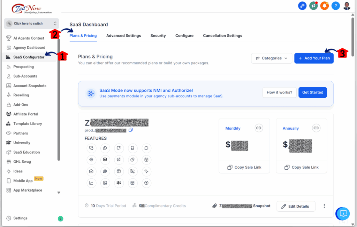Click the upload arrow feature icon
Viewport: 357px width, 227px height.
point(146,183)
